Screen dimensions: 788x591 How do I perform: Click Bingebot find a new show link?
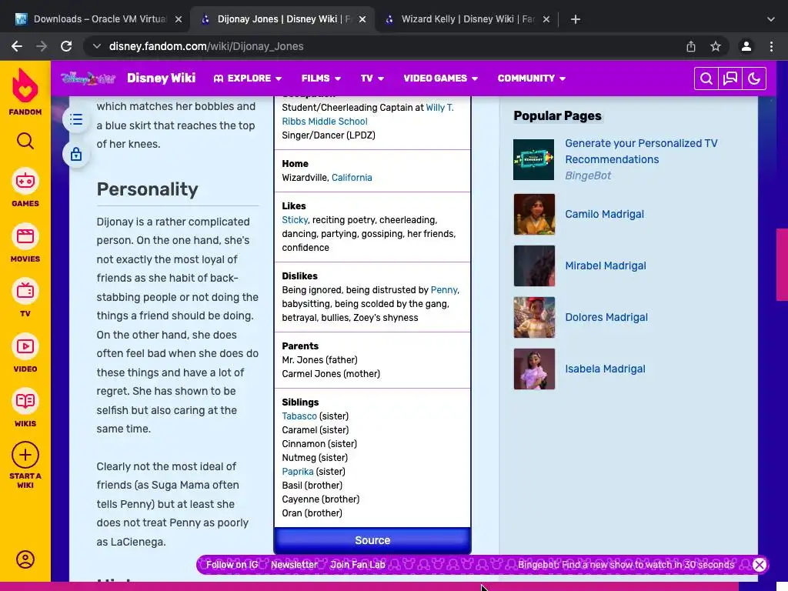point(626,565)
